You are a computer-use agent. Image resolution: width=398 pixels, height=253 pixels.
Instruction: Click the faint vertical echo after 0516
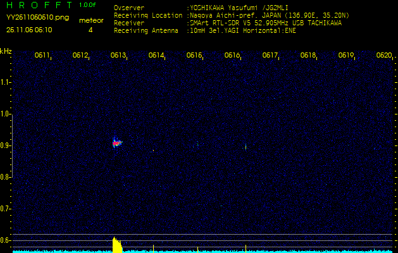246,147
